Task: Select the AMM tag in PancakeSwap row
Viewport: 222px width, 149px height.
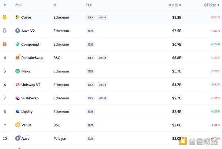Action: coord(102,58)
